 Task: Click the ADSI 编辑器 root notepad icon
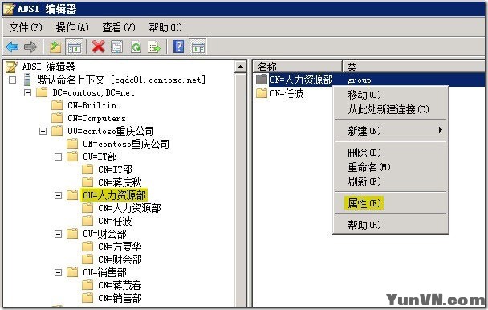pyautogui.click(x=12, y=67)
